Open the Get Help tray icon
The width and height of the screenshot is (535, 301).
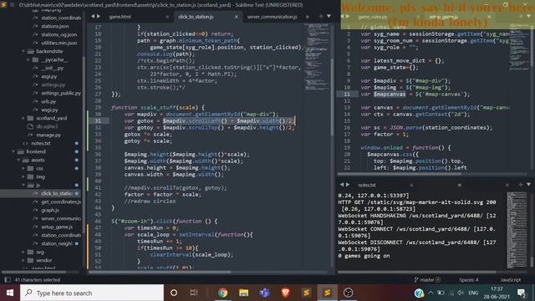[x=419, y=293]
